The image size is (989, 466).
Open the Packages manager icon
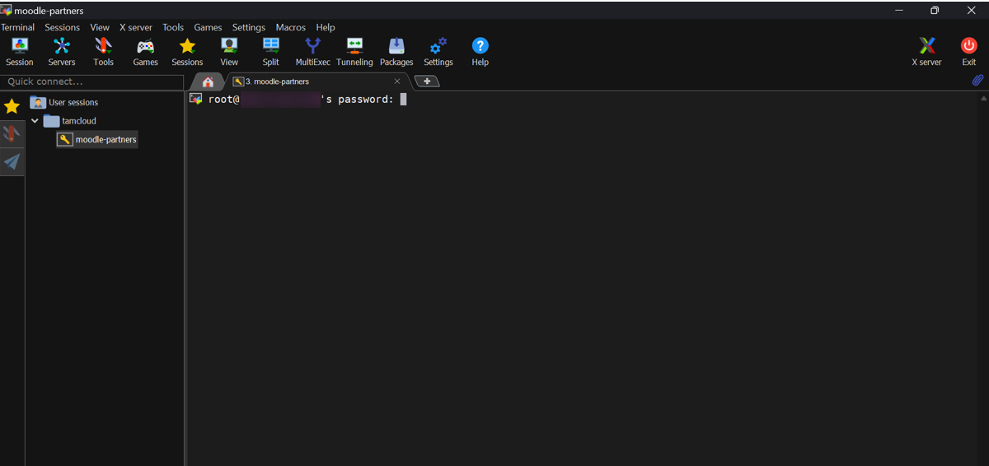click(396, 51)
